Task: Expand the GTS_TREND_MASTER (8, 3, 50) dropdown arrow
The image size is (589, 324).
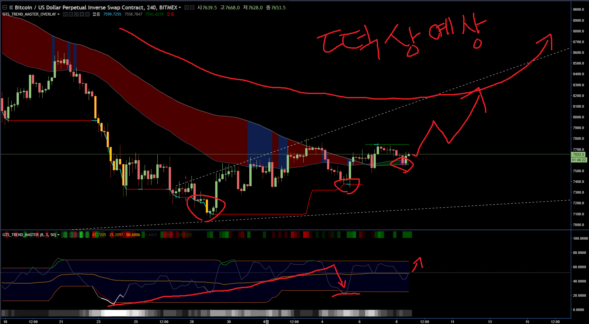Action: pyautogui.click(x=59, y=235)
